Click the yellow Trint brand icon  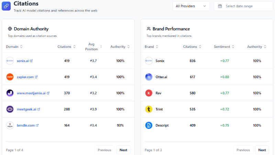point(148,109)
